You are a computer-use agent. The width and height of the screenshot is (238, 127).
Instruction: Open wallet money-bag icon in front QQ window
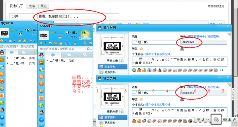click(x=61, y=43)
